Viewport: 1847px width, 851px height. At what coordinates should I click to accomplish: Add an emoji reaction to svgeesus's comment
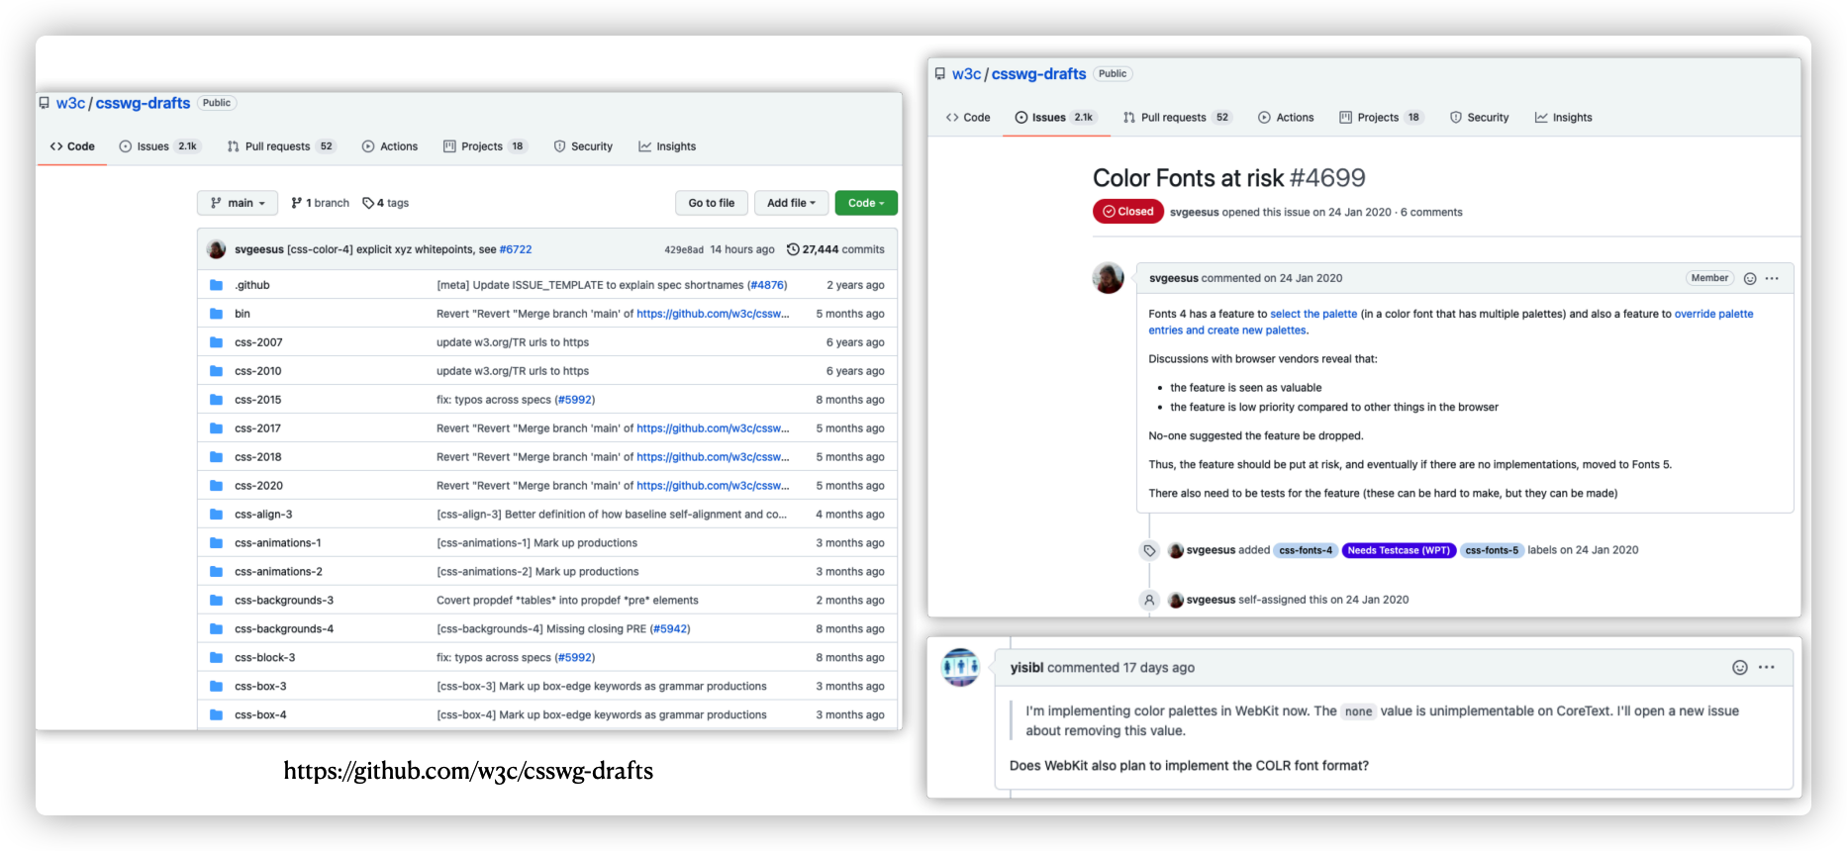(x=1750, y=279)
